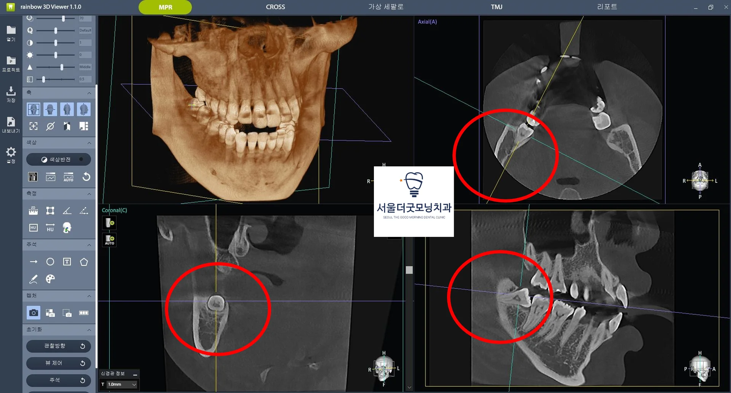Toggle all axes display button
This screenshot has width=731, height=393.
click(x=34, y=109)
